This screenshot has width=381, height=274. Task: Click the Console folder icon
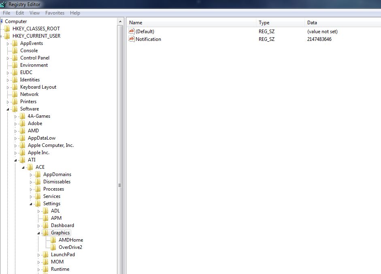(x=15, y=51)
